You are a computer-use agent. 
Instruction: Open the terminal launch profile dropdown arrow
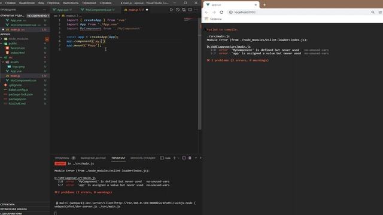178,158
